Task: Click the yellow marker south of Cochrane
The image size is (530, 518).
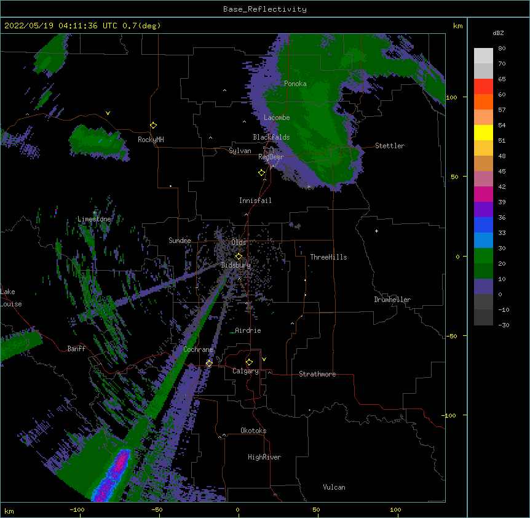Action: pos(209,364)
